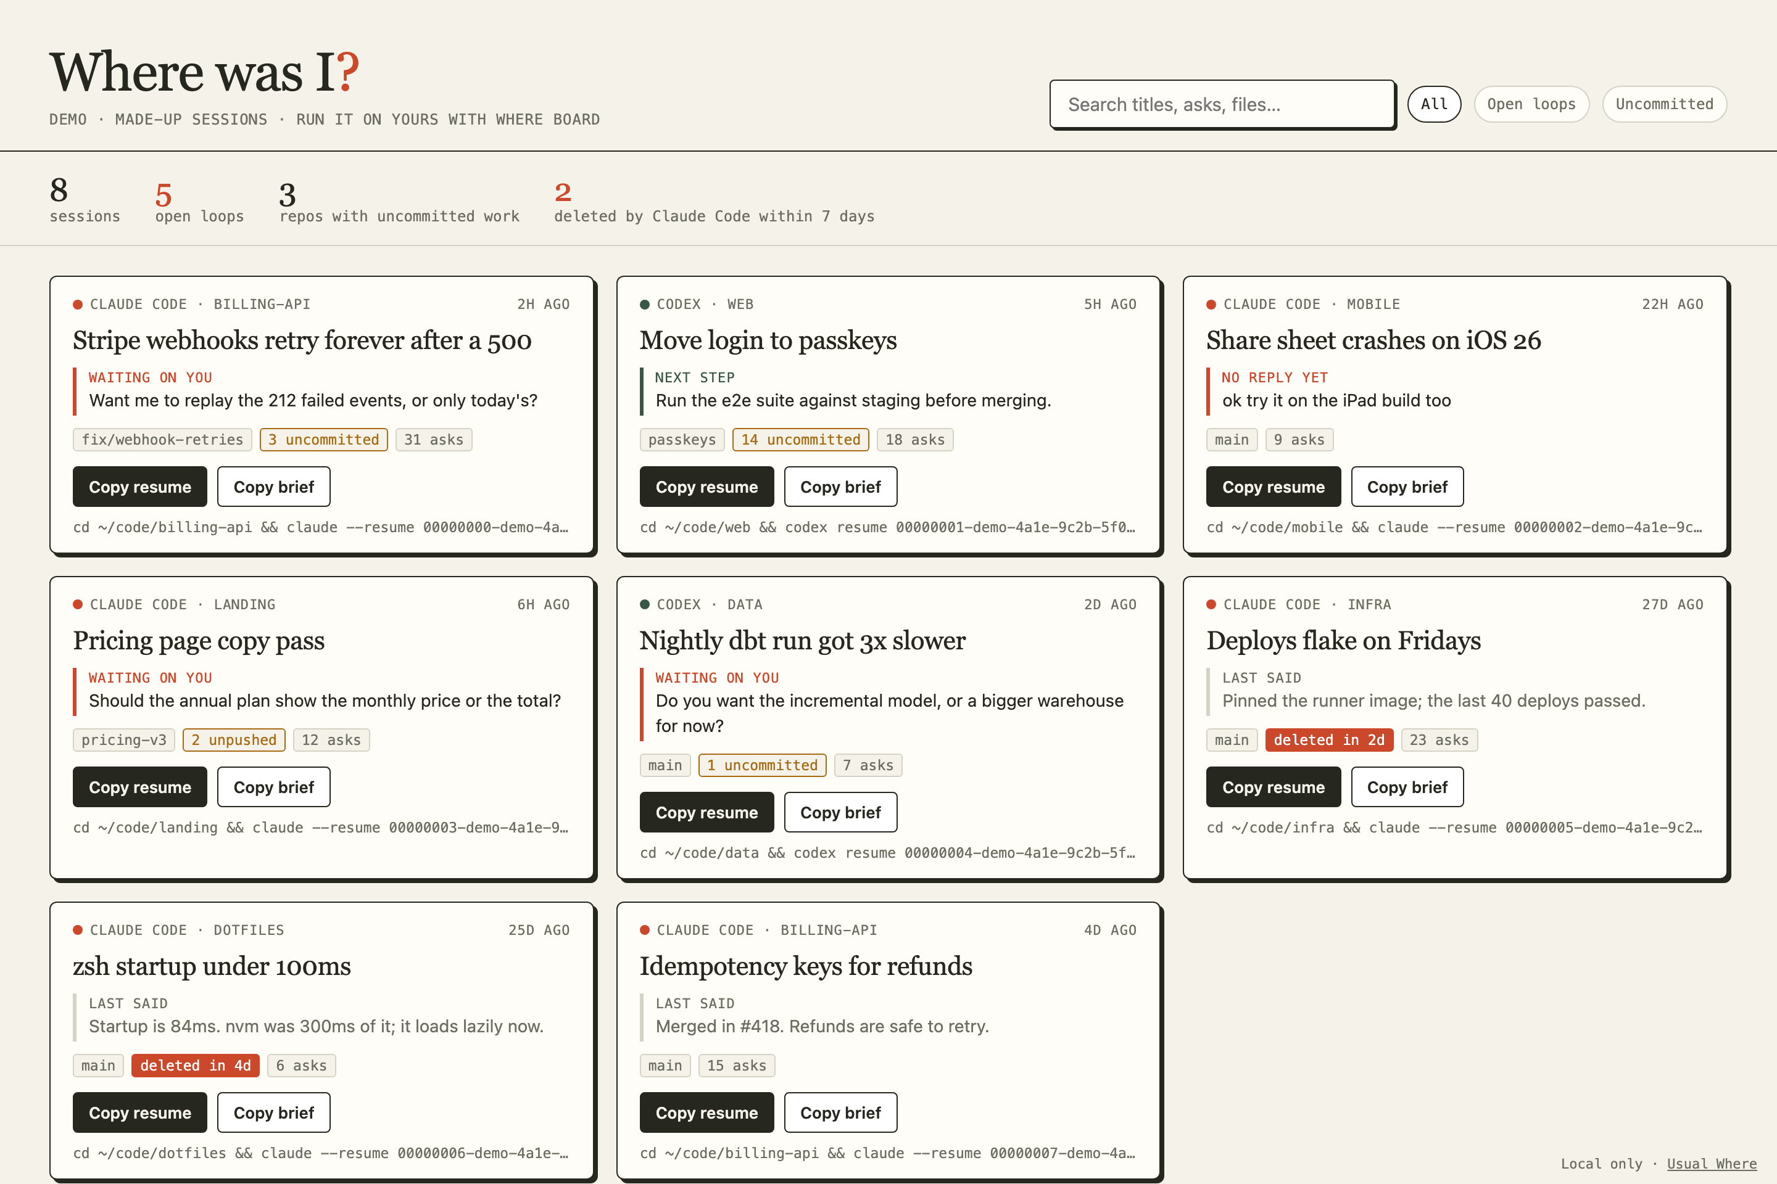The image size is (1777, 1184).
Task: Copy brief for Share sheet crashes session
Action: 1407,487
